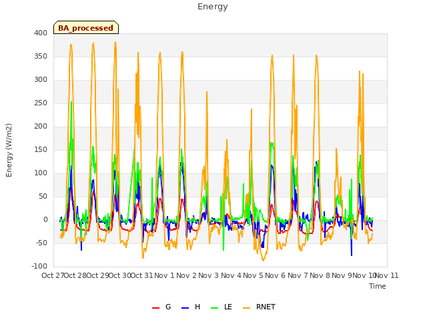Click the Nov 10 x-axis tick
Image resolution: width=427 pixels, height=320 pixels.
(x=364, y=275)
